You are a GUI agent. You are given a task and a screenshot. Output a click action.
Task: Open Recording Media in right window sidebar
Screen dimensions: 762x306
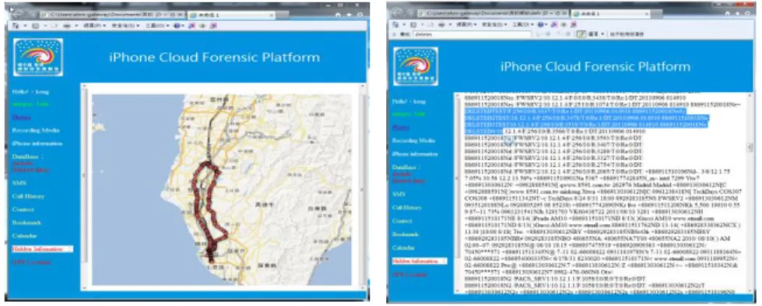(413, 141)
